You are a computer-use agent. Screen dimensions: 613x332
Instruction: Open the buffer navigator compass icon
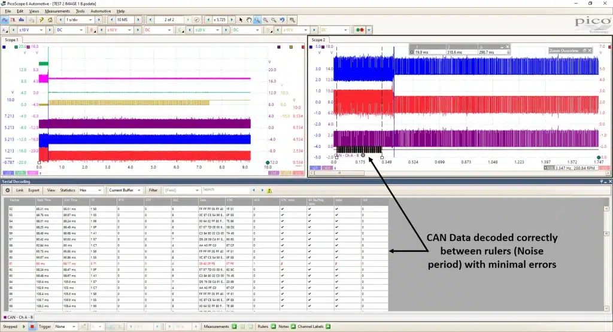click(196, 20)
